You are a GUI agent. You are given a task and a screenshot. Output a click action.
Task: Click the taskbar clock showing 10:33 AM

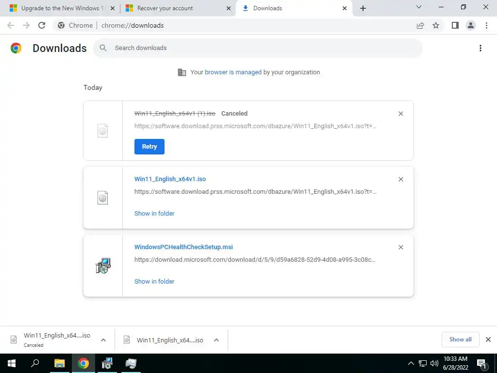click(x=455, y=363)
